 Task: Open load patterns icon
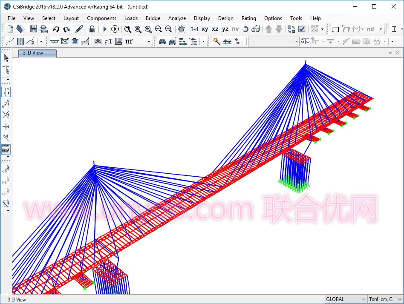click(183, 41)
